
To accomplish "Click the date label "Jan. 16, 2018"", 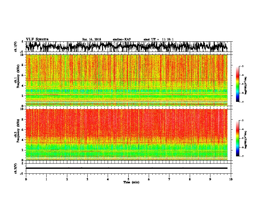I will (x=92, y=39).
